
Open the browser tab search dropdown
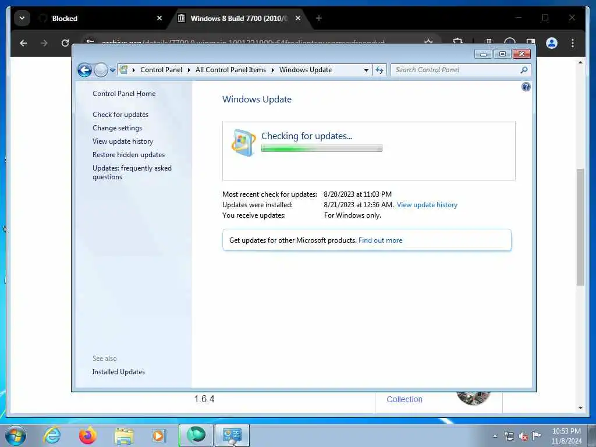(22, 18)
